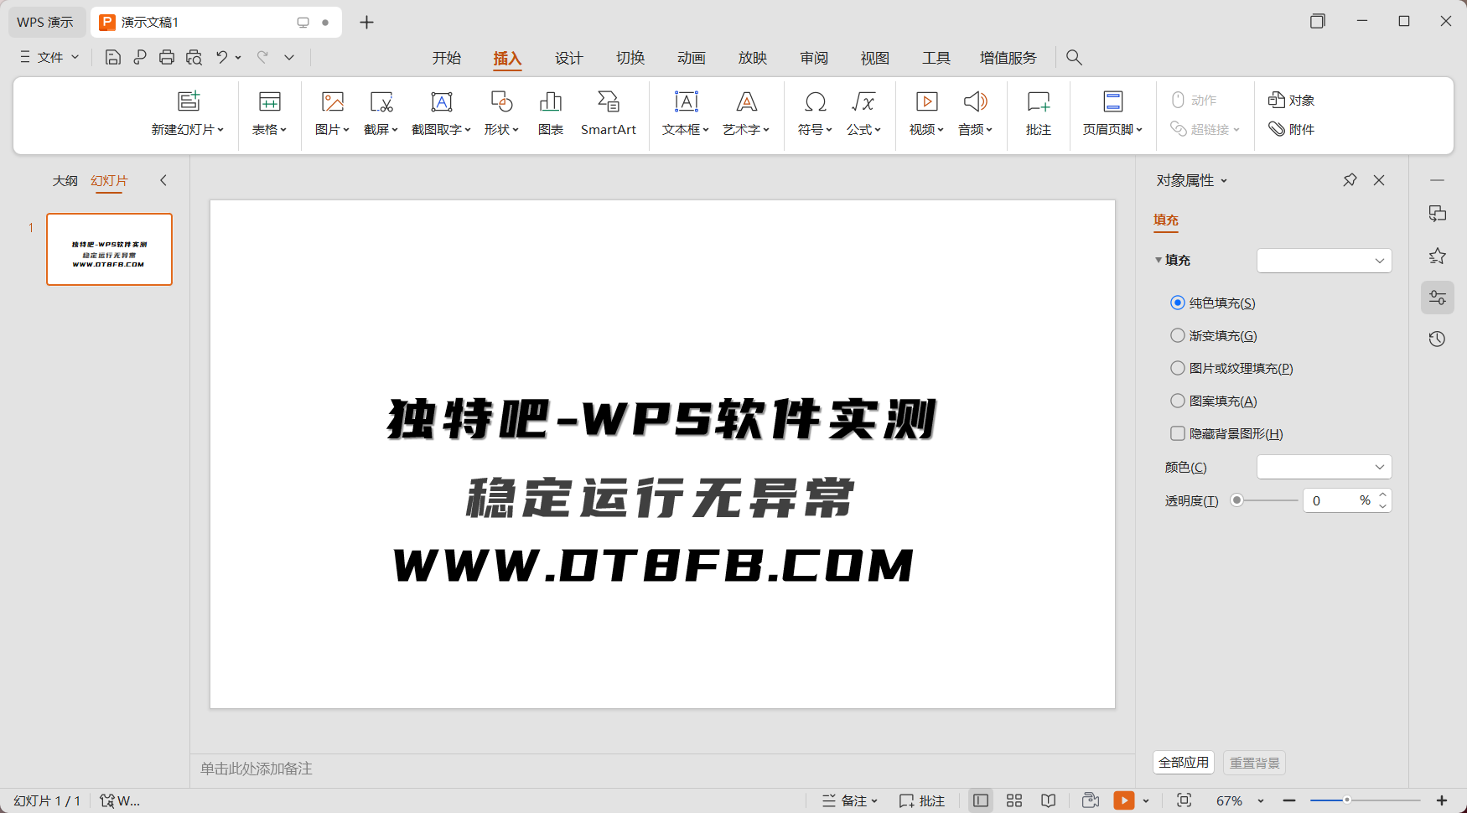Collapse slide panel with left chevron

pyautogui.click(x=163, y=180)
